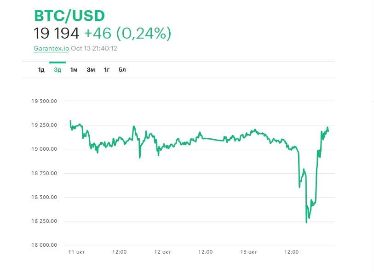Click the 13 окт date label
The height and width of the screenshot is (272, 374).
(x=248, y=252)
